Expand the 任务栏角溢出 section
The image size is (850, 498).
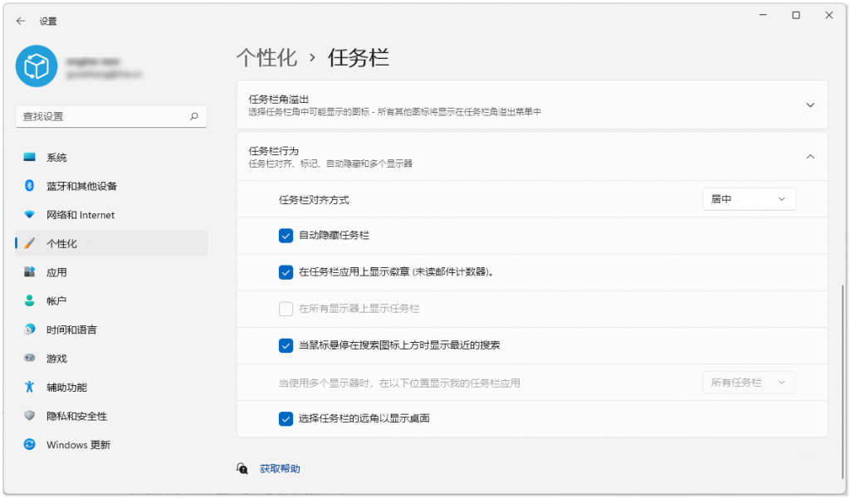[x=810, y=105]
